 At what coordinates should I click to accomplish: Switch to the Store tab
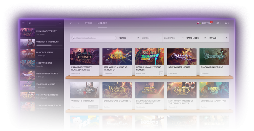click(x=89, y=23)
